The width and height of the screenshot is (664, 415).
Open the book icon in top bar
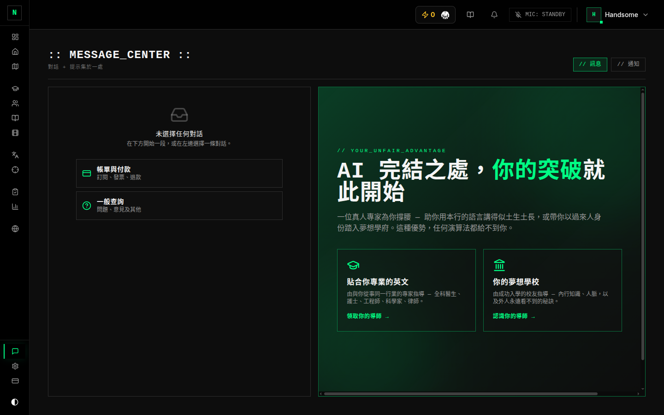click(470, 15)
